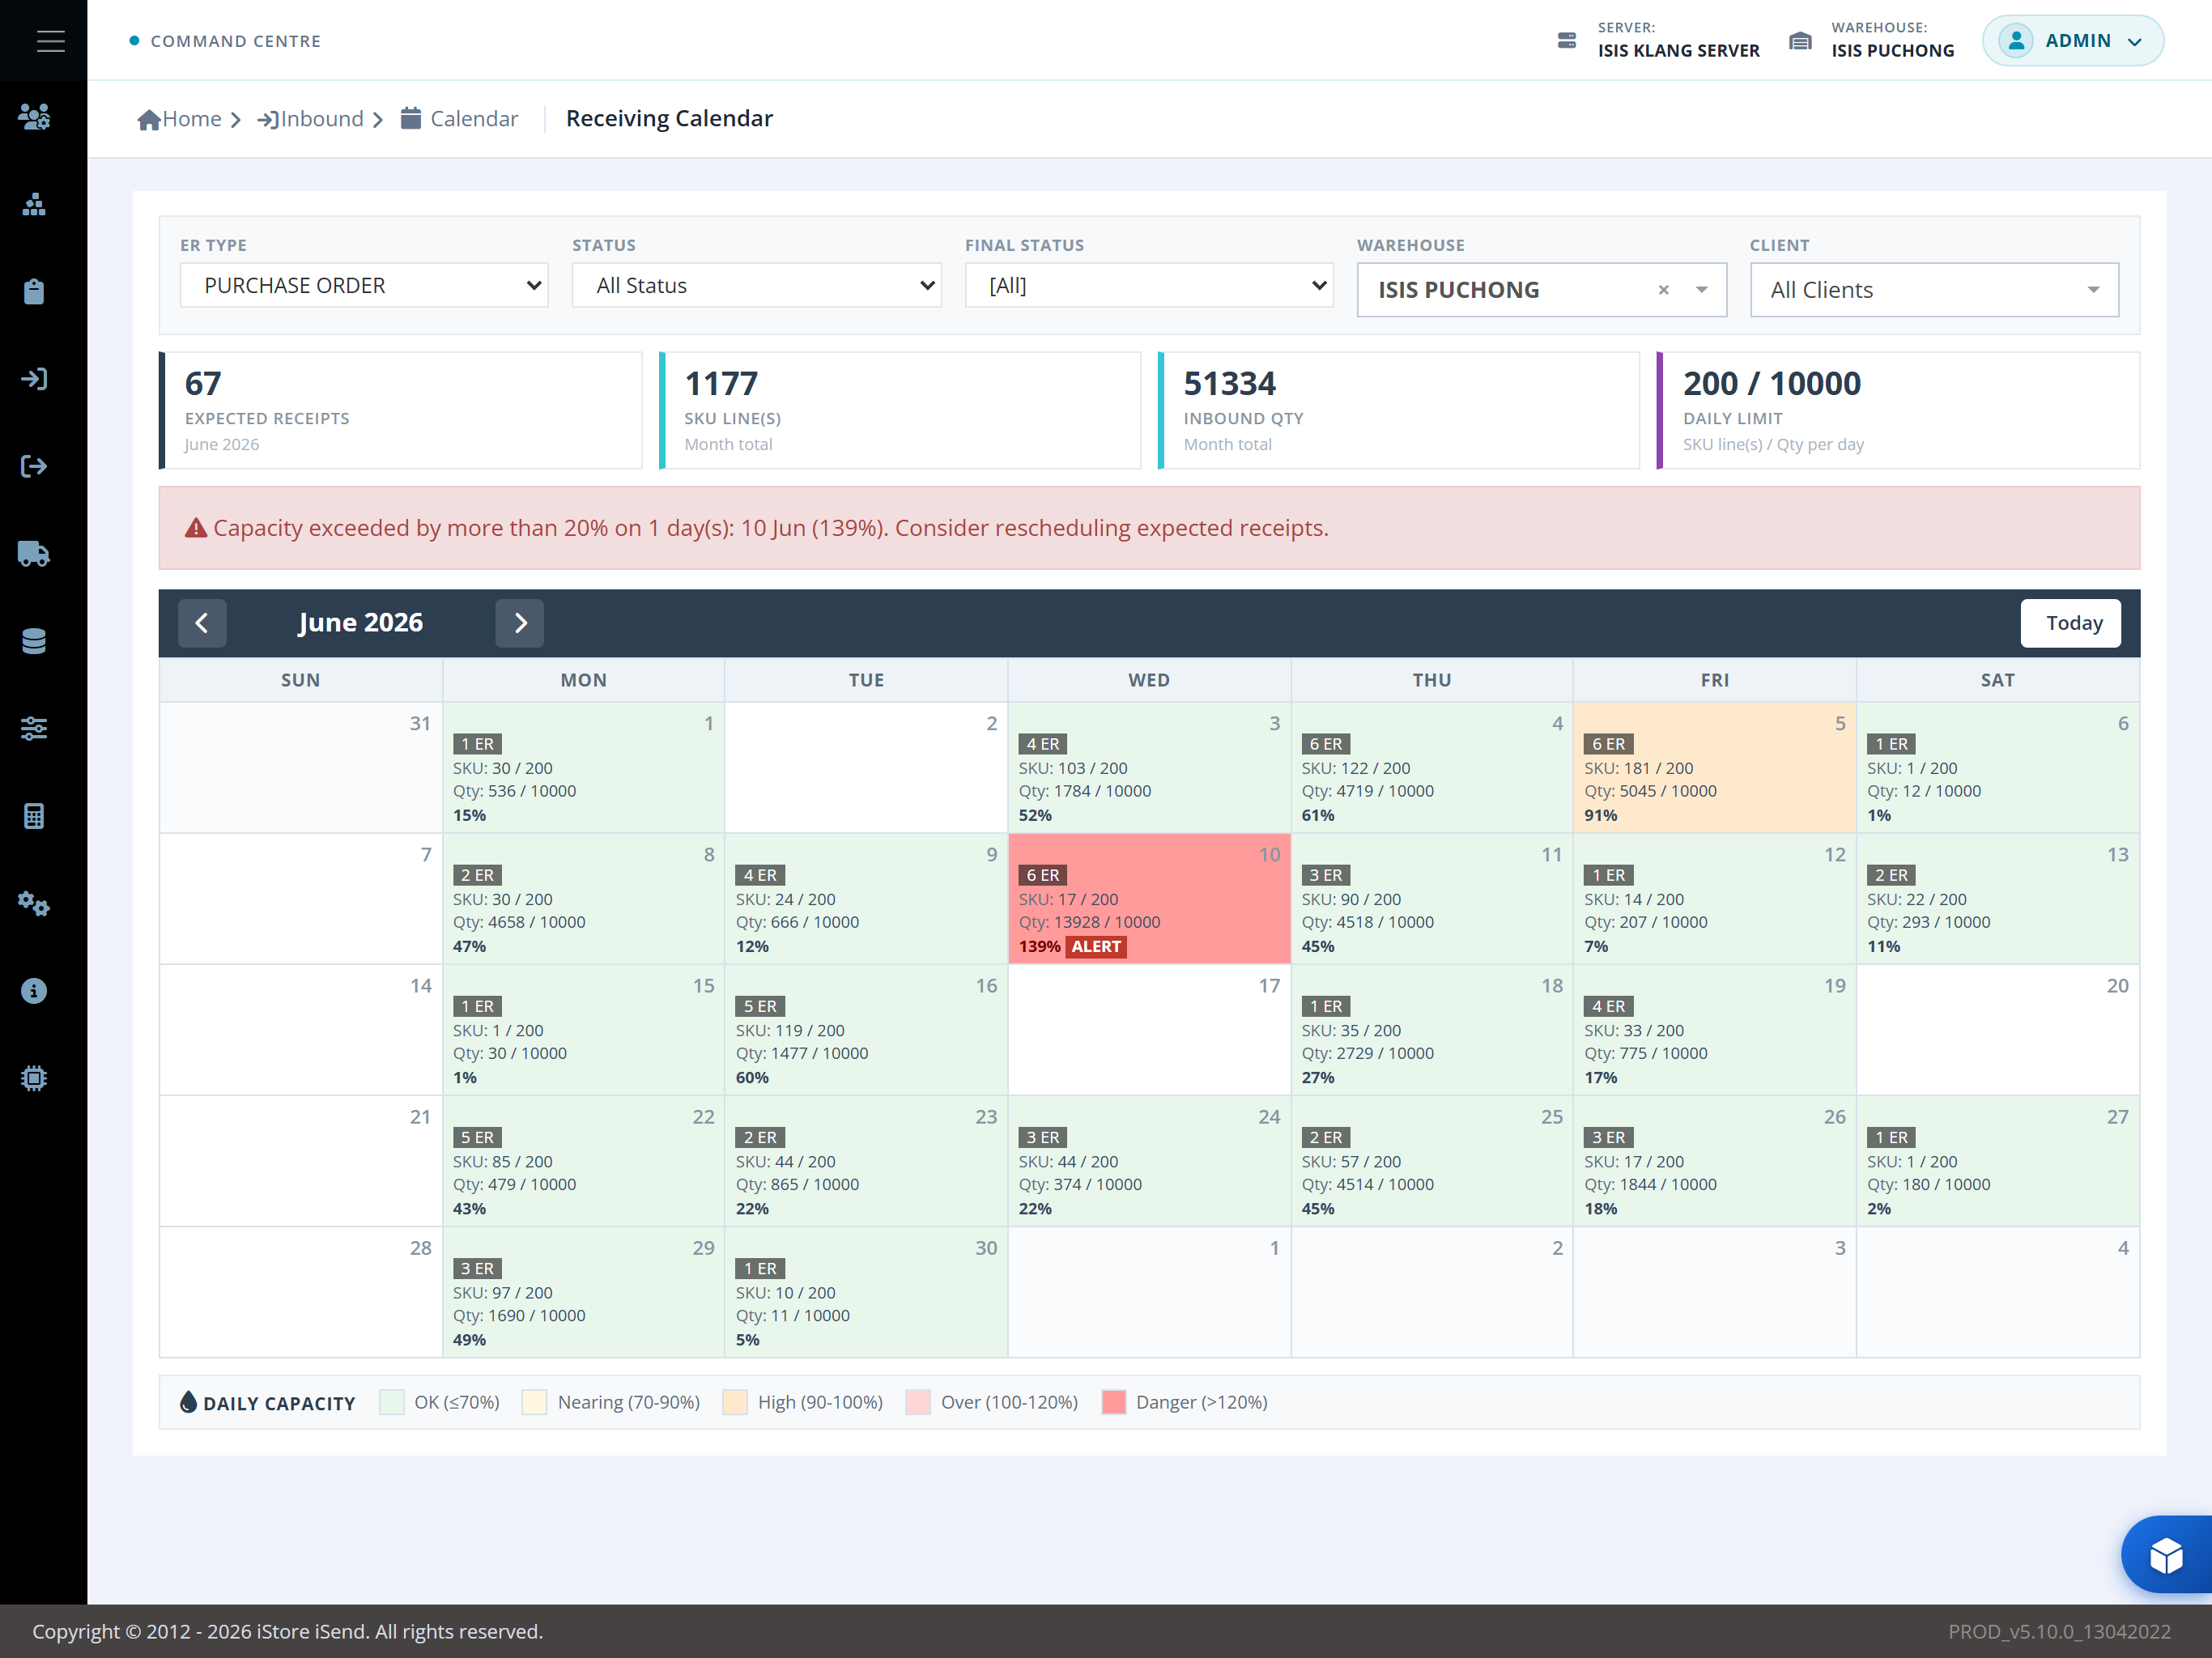Expand the Warehouse selector arrow
The image size is (2212, 1658).
1702,290
